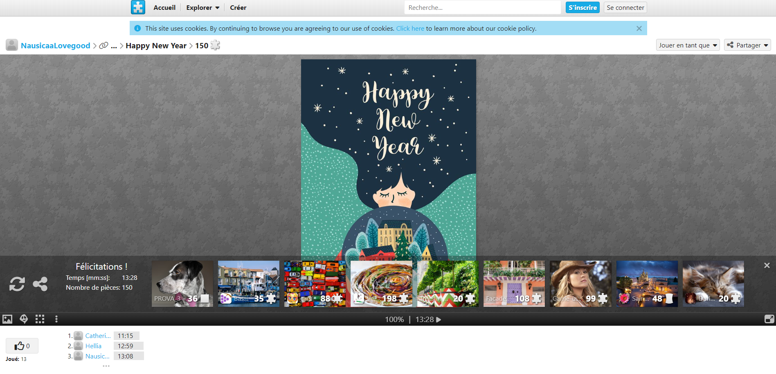Close the Félicitations results panel
The image size is (776, 374).
pos(767,265)
